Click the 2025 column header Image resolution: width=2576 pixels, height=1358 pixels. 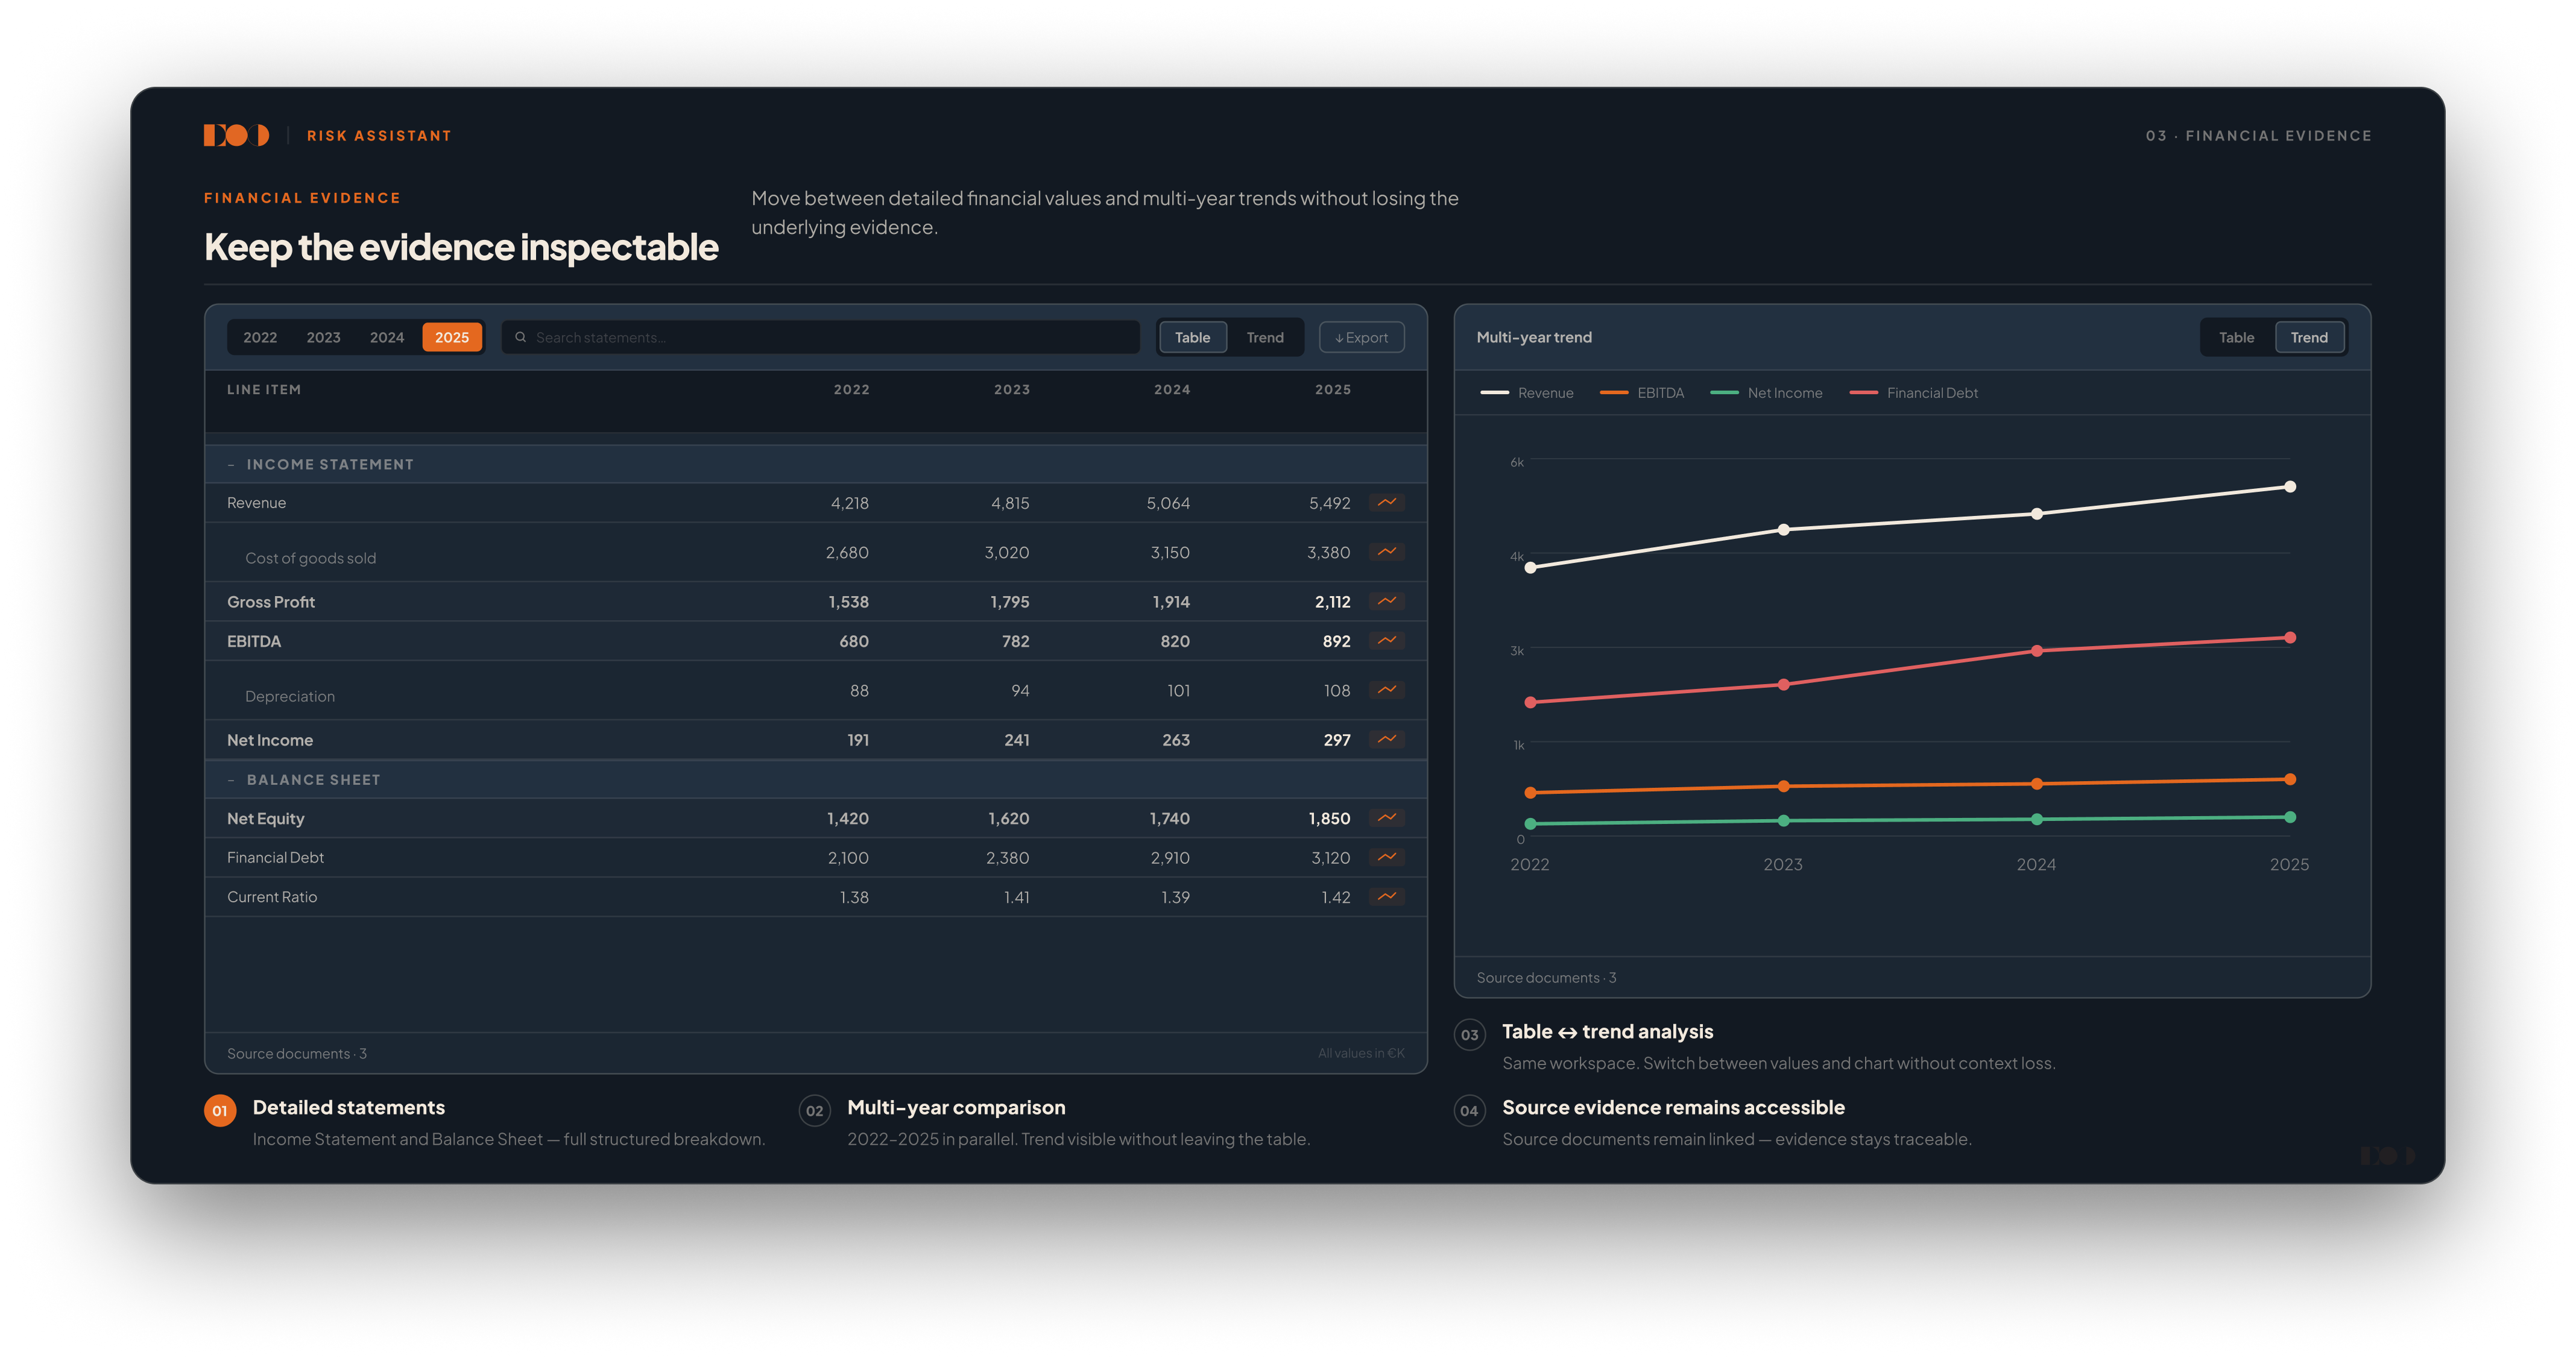tap(1332, 390)
